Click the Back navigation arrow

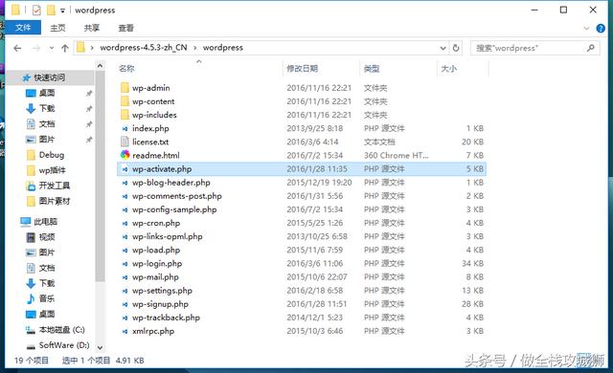tap(17, 48)
